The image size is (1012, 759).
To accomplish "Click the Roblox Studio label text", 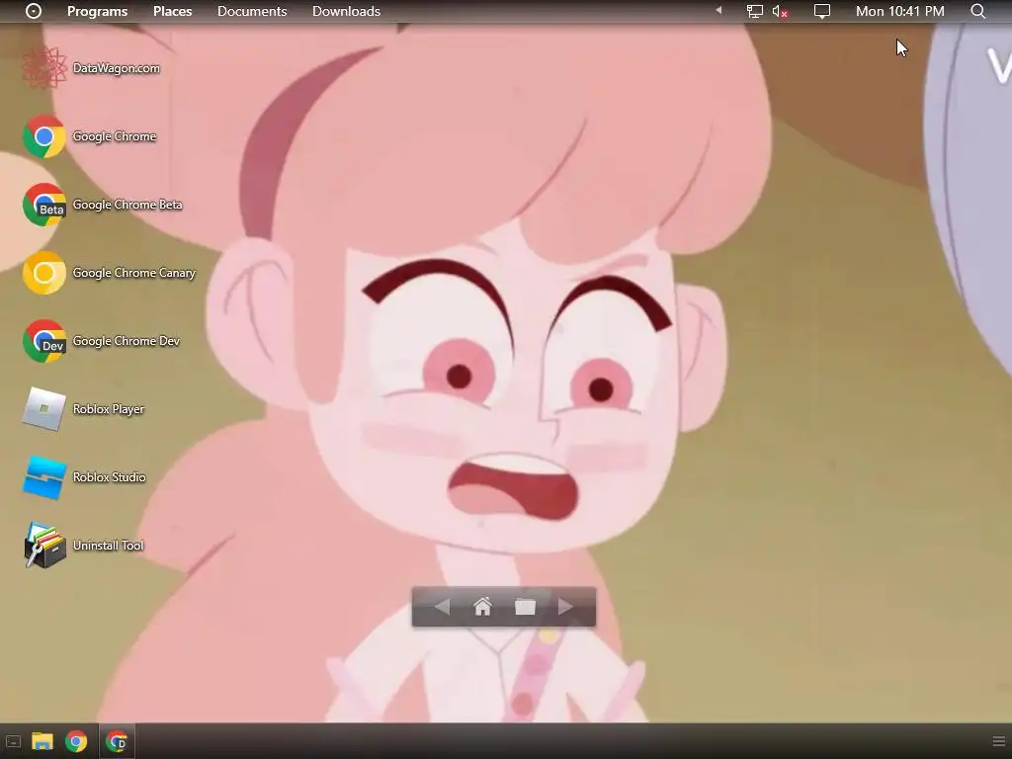I will 109,477.
